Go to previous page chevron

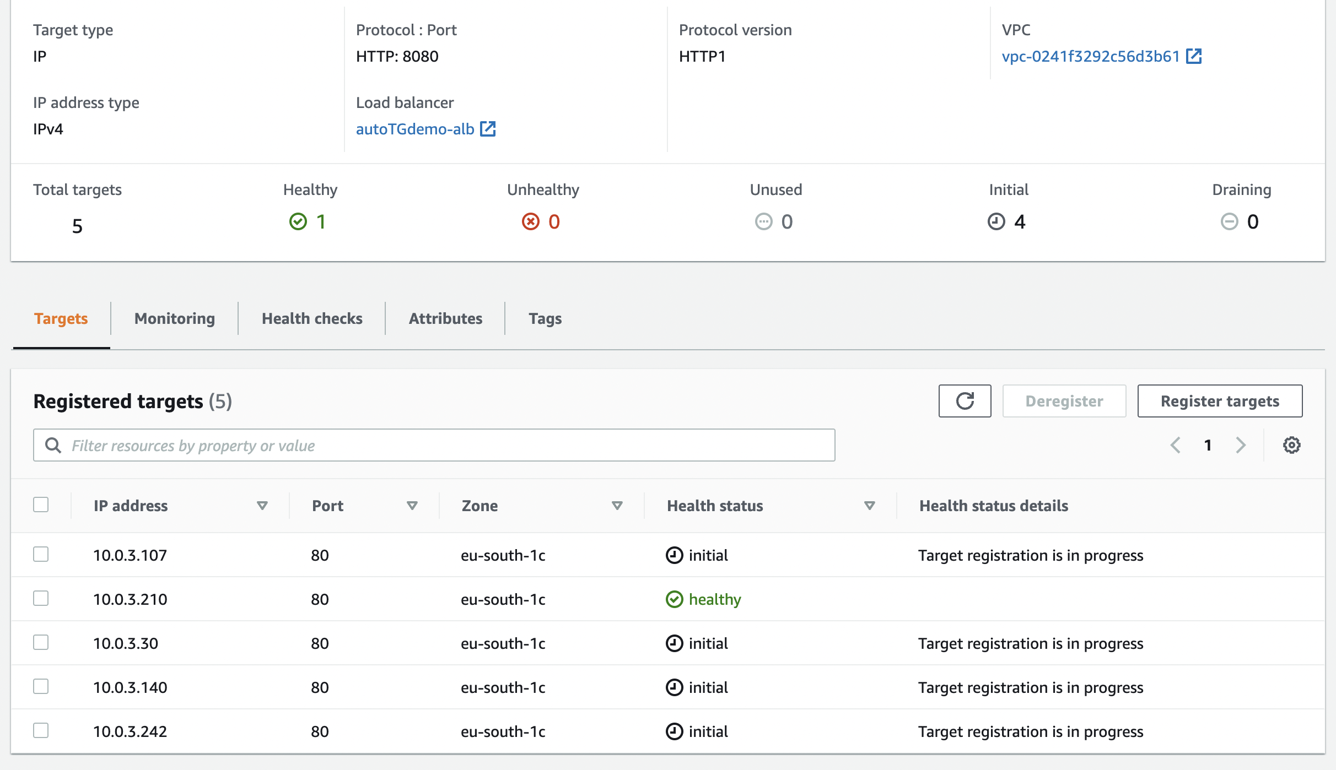point(1175,445)
